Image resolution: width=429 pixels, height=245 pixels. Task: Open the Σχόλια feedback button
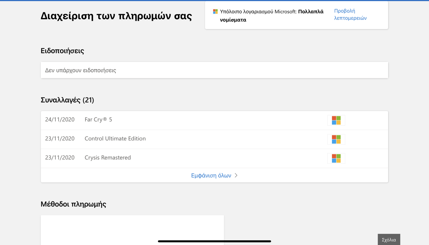[x=389, y=239]
